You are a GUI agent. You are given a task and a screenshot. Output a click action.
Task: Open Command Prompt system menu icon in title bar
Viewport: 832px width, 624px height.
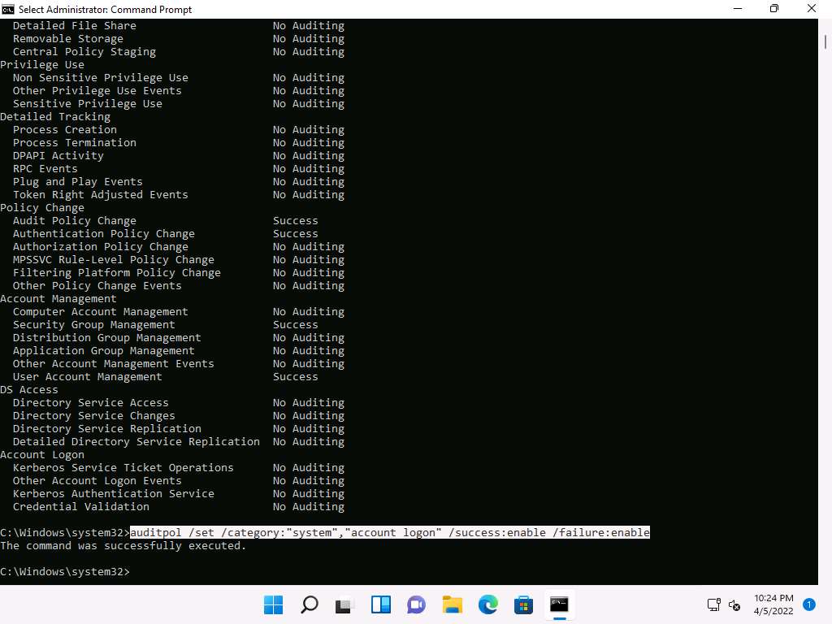coord(9,9)
